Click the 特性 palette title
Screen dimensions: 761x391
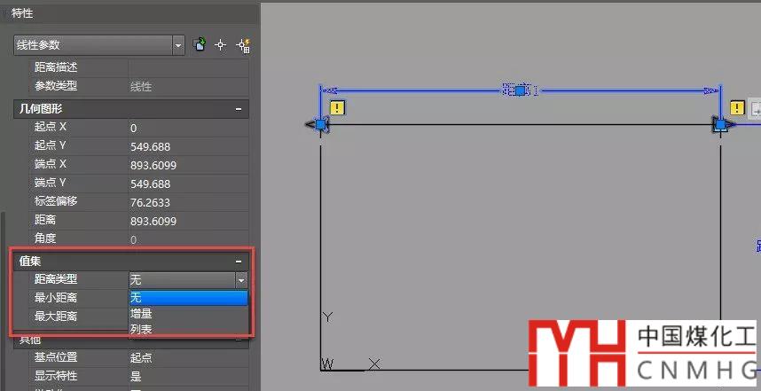click(x=22, y=13)
